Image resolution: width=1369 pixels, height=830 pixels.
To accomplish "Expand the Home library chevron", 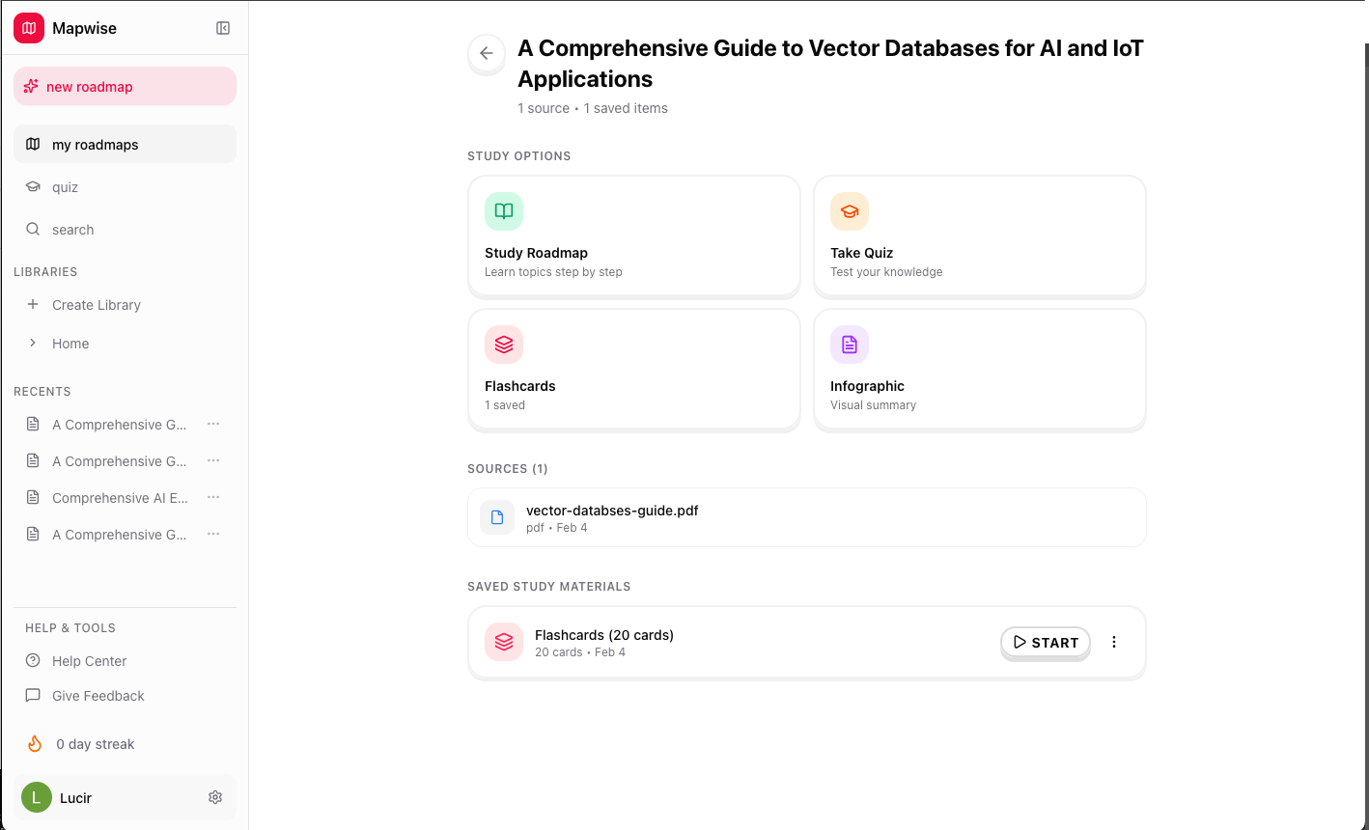I will pyautogui.click(x=33, y=343).
